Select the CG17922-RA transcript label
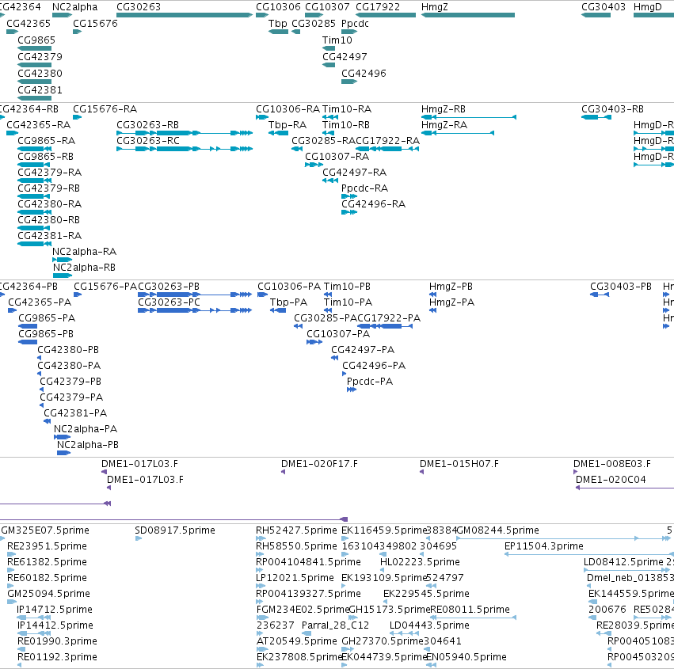This screenshot has width=674, height=669. pyautogui.click(x=388, y=140)
